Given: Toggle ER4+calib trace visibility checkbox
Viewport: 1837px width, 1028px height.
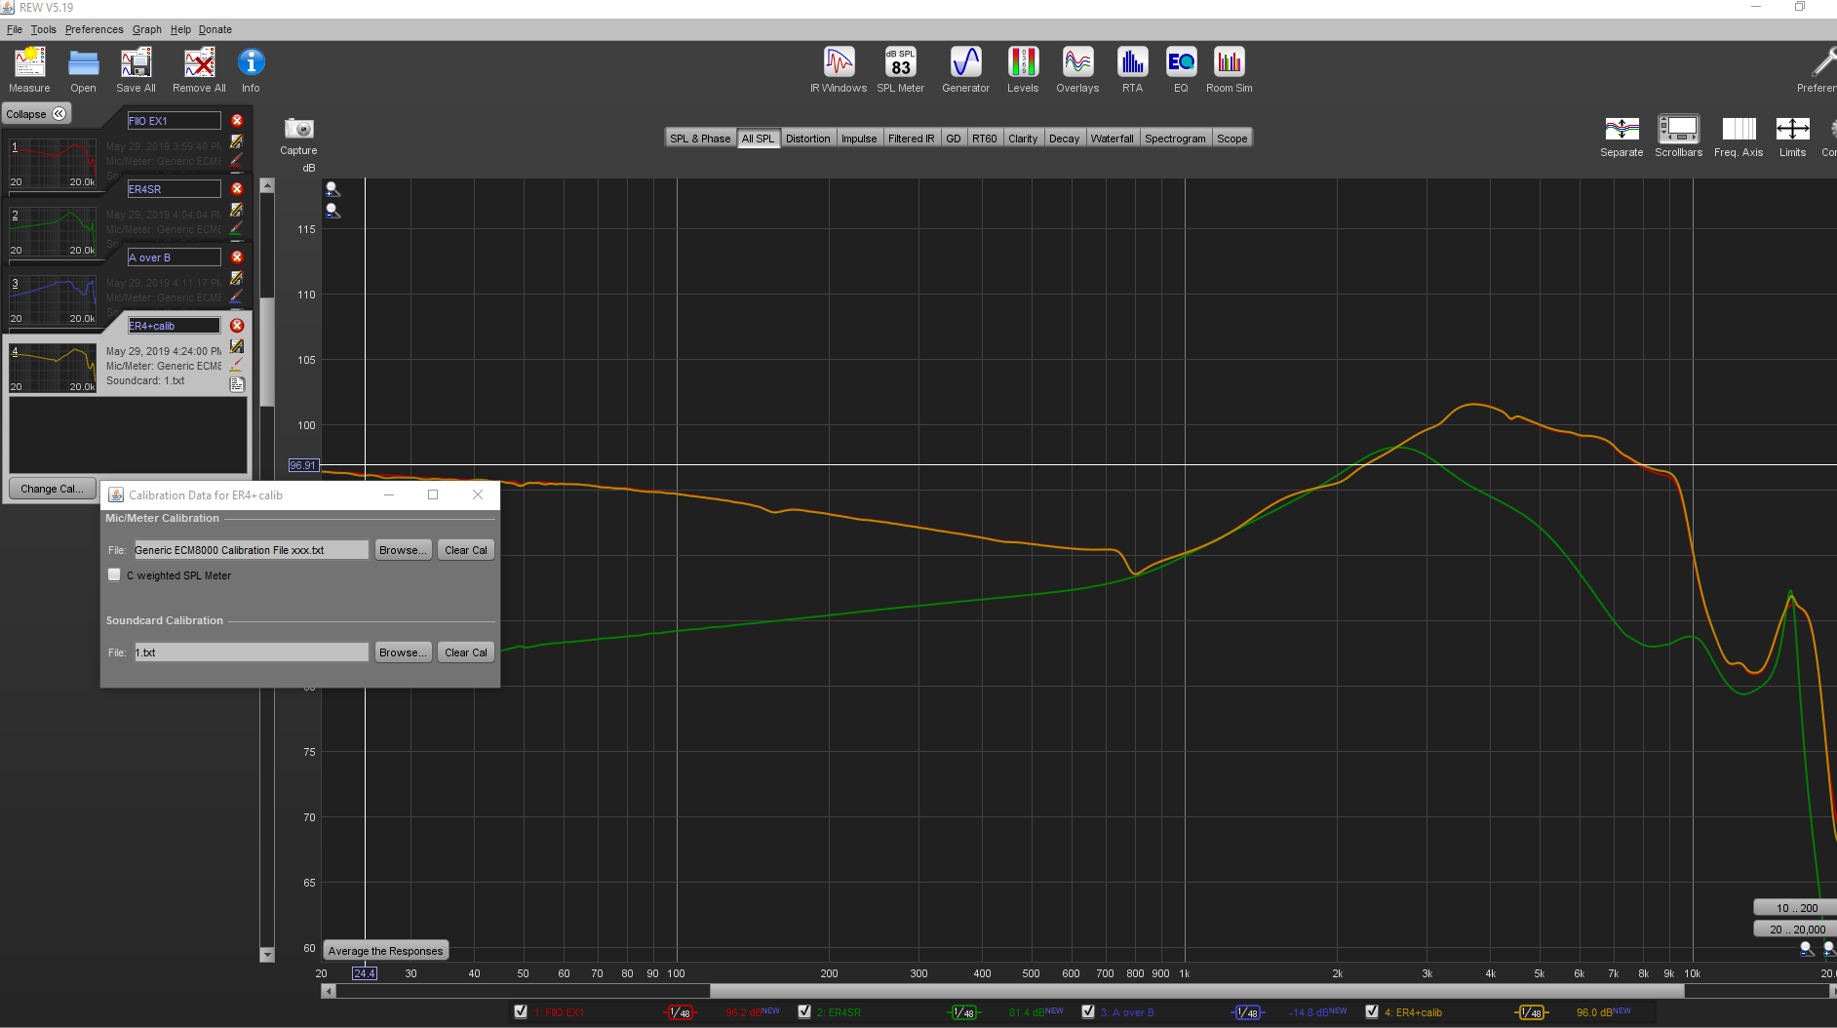Looking at the screenshot, I should [x=1372, y=1011].
